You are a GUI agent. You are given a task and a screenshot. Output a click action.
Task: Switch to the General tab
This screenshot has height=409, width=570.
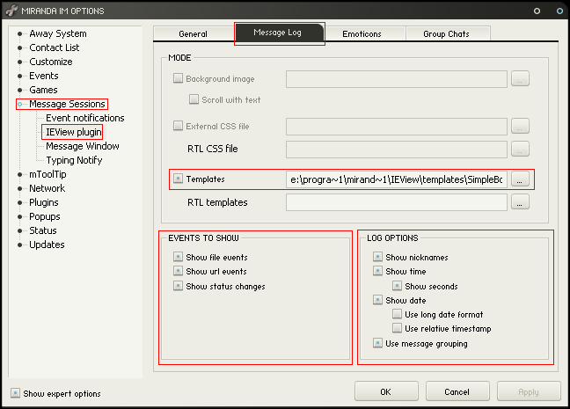pos(194,33)
